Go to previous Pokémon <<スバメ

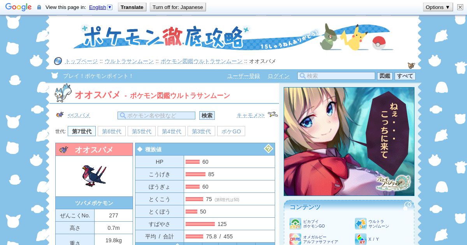pos(79,115)
